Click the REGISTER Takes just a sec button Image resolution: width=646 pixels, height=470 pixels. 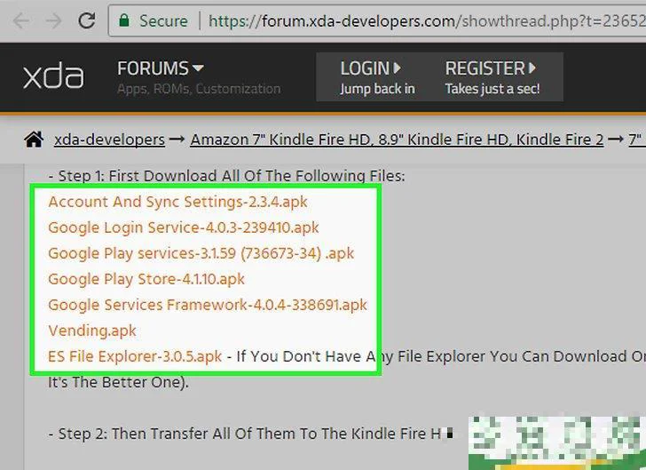pyautogui.click(x=492, y=77)
